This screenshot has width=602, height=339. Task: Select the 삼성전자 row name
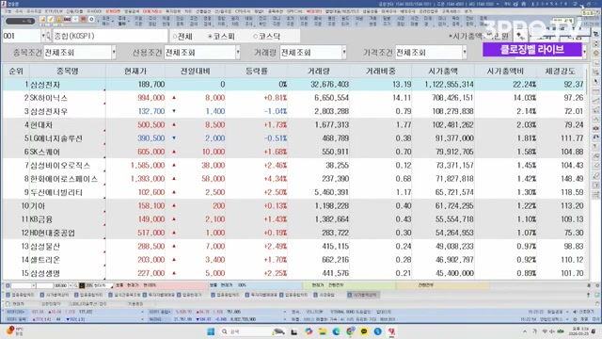click(x=45, y=85)
